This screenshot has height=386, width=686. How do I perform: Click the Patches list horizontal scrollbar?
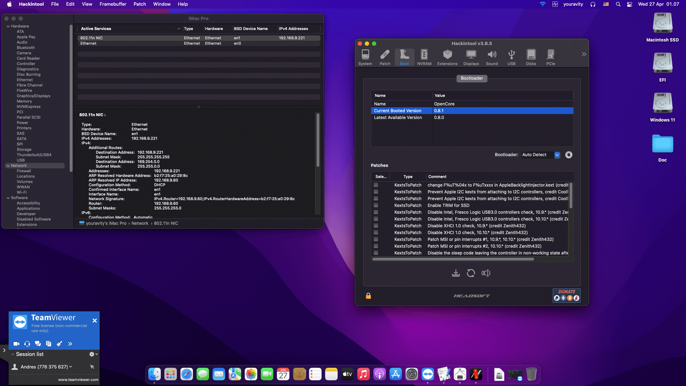coord(453,259)
